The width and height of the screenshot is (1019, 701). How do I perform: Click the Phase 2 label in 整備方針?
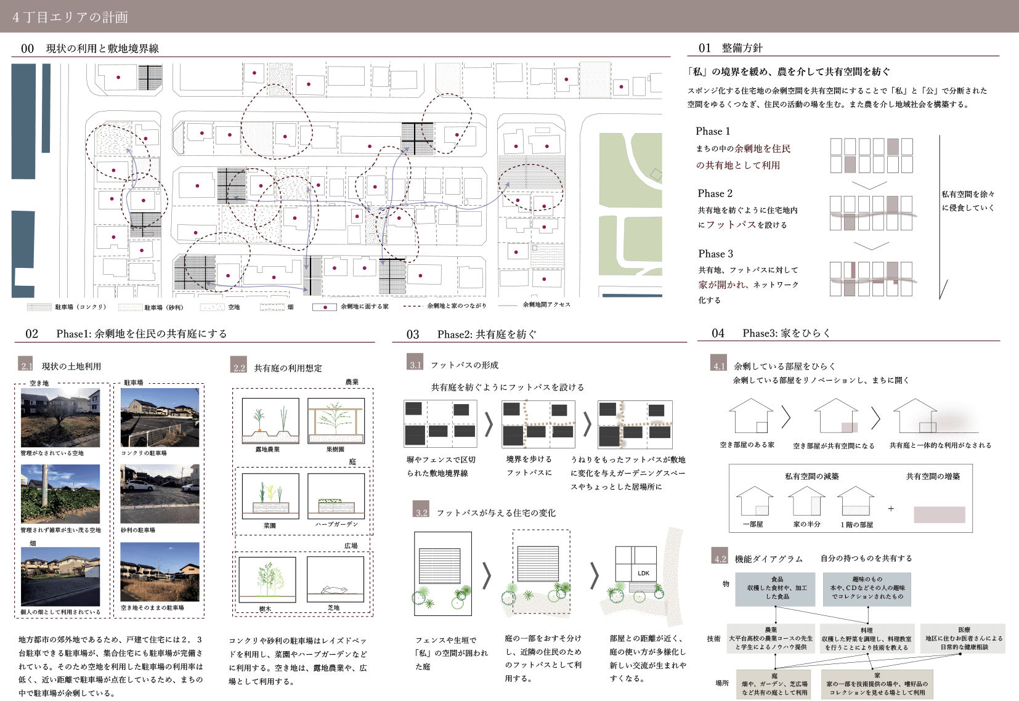[x=715, y=193]
